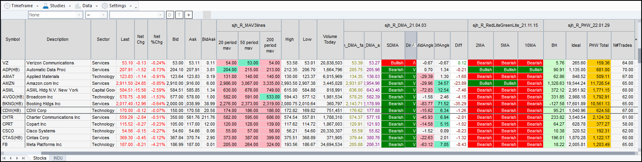Click the next sheet tab arrow
The height and width of the screenshot is (162, 642).
coord(17,158)
